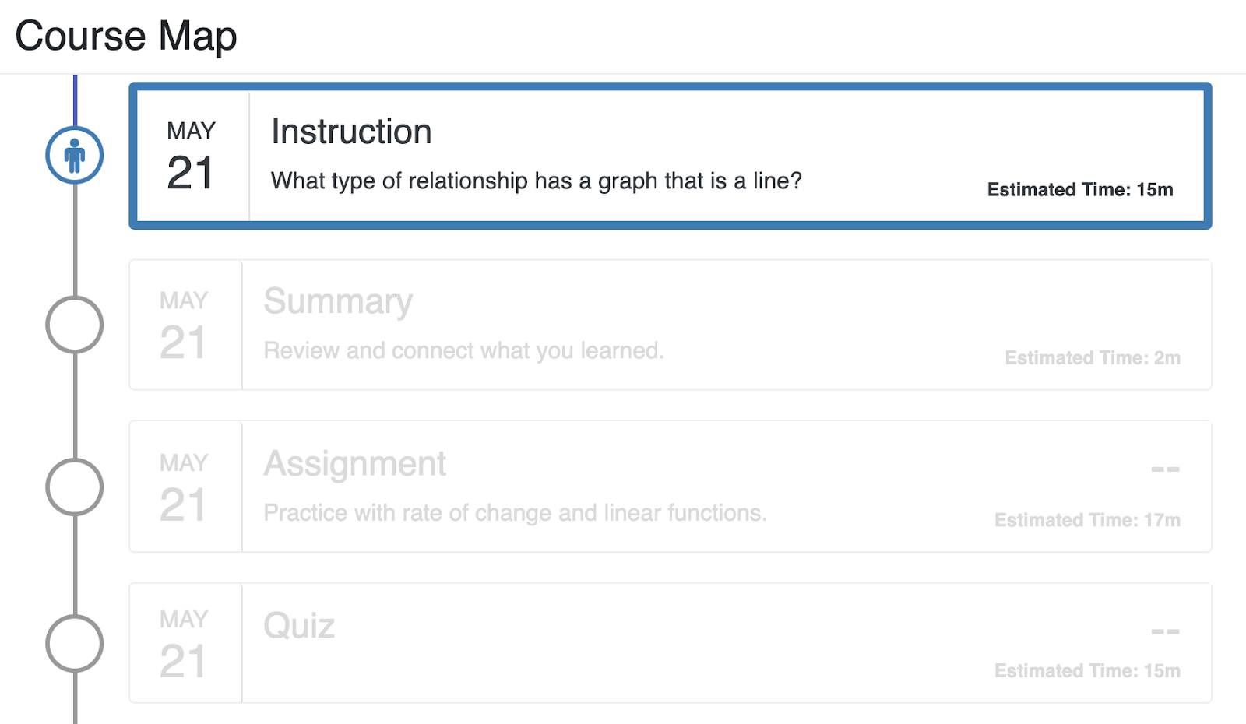Click the Instruction card's May 21 date
The width and height of the screenshot is (1246, 724).
coord(191,156)
